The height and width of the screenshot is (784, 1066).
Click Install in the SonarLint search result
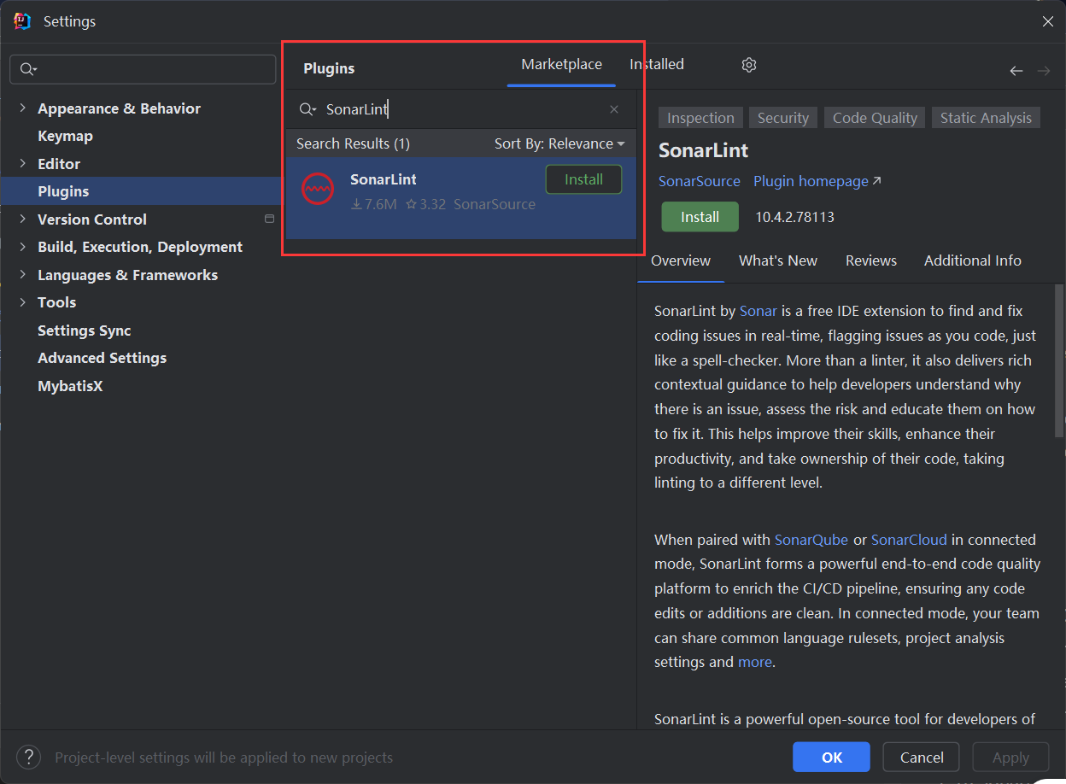point(584,179)
